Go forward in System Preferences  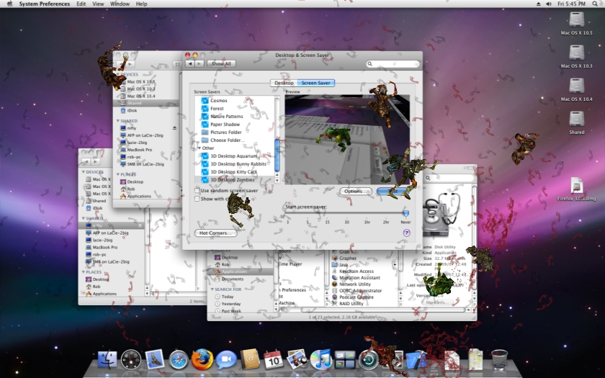point(199,63)
